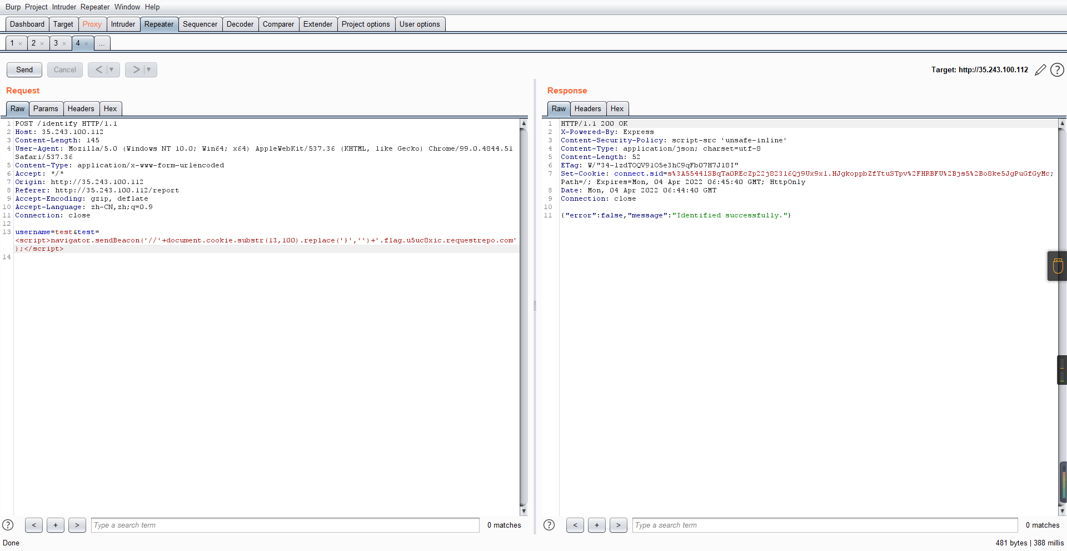This screenshot has height=551, width=1067.
Task: Close Repeater tab 1
Action: (20, 43)
